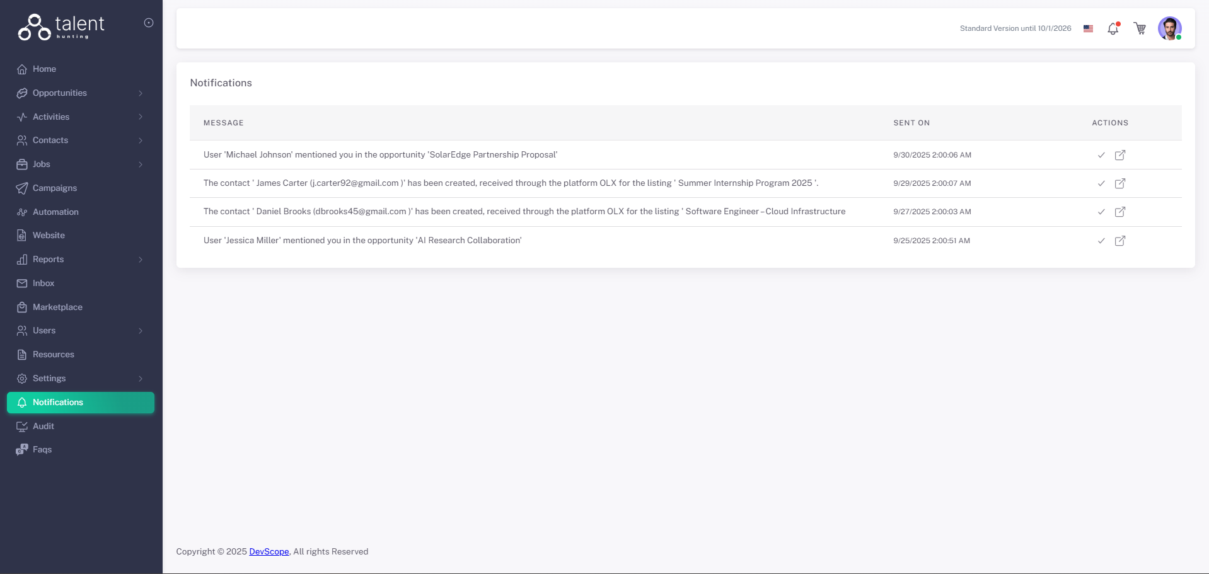Follow the DevScope footer link
This screenshot has height=574, width=1209.
[269, 552]
